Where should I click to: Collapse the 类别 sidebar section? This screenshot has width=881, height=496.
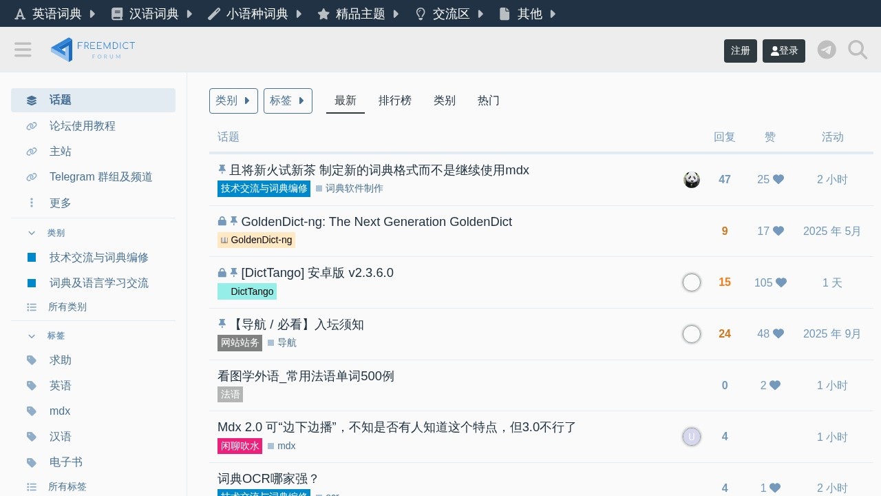32,233
